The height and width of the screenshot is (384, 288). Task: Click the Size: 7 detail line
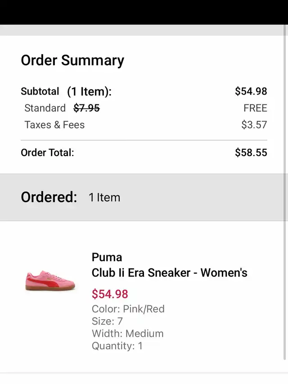(x=107, y=321)
